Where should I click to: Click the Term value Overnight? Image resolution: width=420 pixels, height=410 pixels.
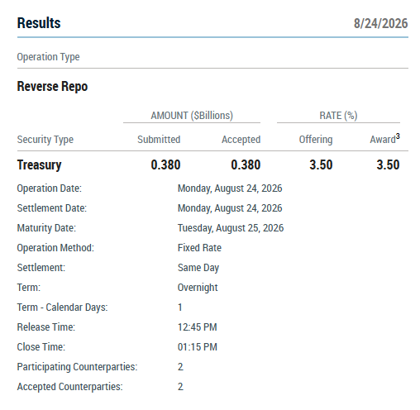click(x=198, y=288)
